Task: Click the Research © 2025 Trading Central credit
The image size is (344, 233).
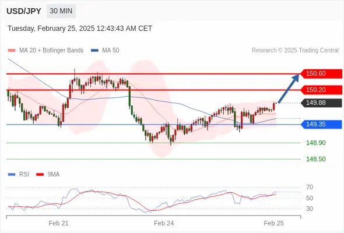Action: (x=295, y=51)
